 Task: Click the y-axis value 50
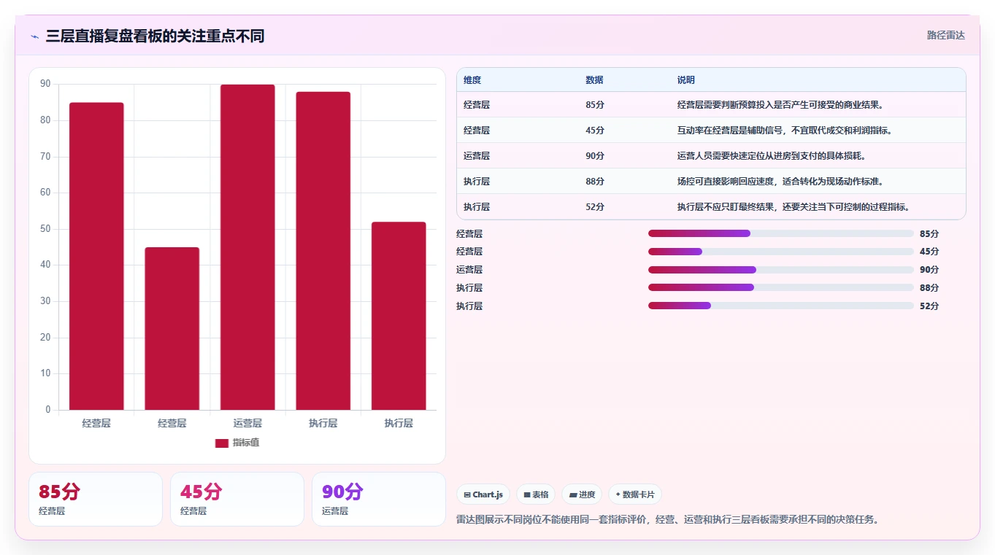[45, 229]
